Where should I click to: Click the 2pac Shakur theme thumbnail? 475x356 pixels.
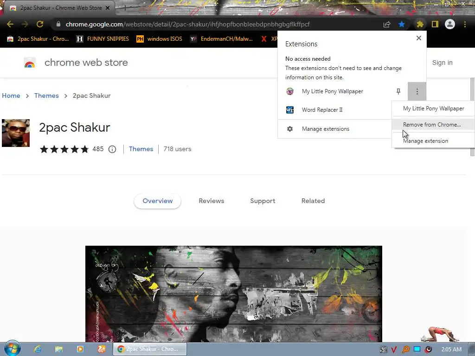click(16, 133)
